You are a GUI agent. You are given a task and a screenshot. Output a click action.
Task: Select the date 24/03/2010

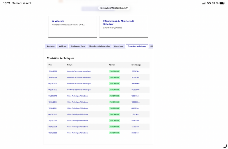[x=53, y=120]
